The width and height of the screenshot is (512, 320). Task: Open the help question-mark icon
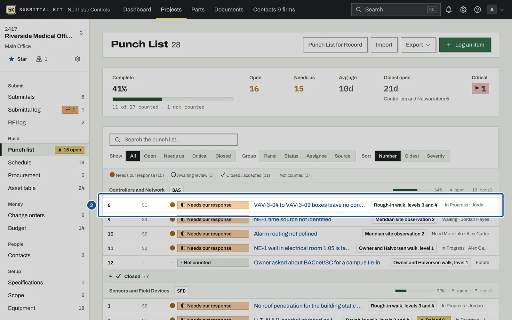click(x=477, y=10)
